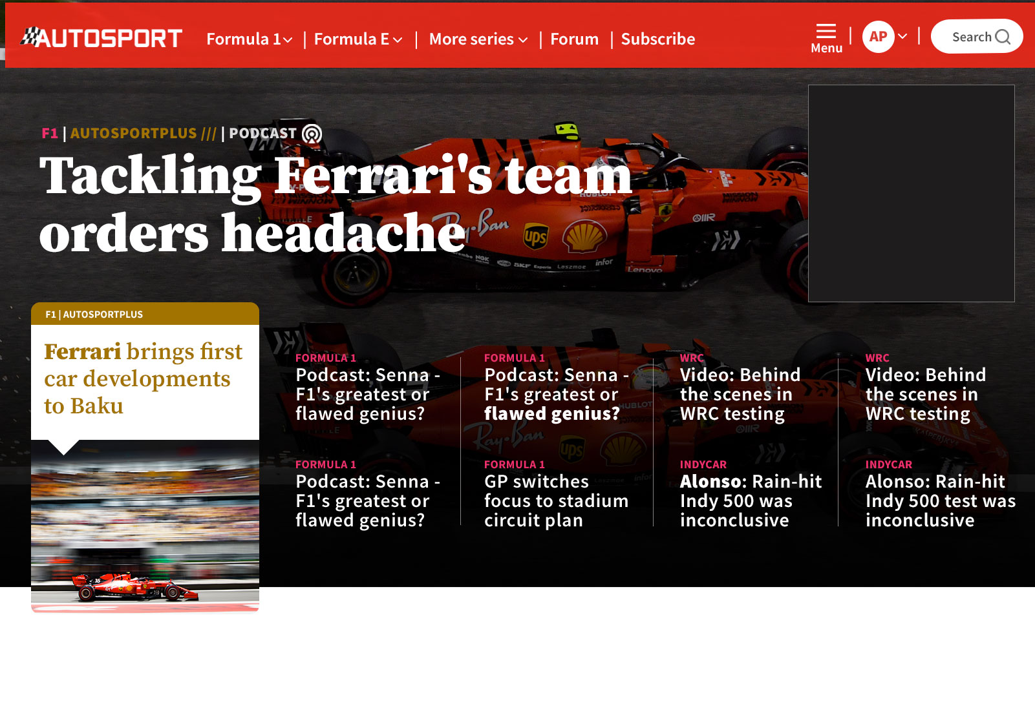Click the search magnifier icon
This screenshot has width=1035, height=704.
click(1003, 37)
